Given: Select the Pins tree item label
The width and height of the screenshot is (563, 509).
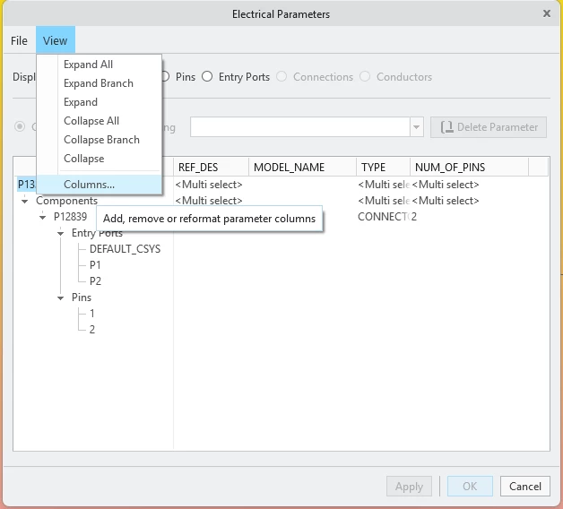Looking at the screenshot, I should coord(82,298).
